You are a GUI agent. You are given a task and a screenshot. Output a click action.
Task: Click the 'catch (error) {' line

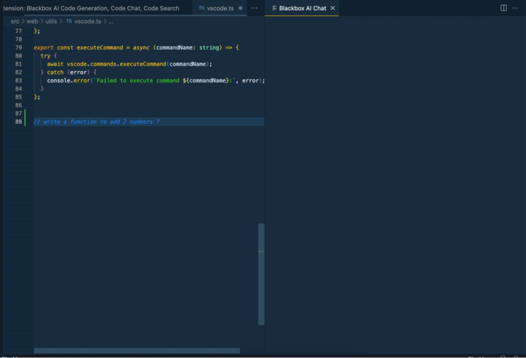pyautogui.click(x=68, y=72)
